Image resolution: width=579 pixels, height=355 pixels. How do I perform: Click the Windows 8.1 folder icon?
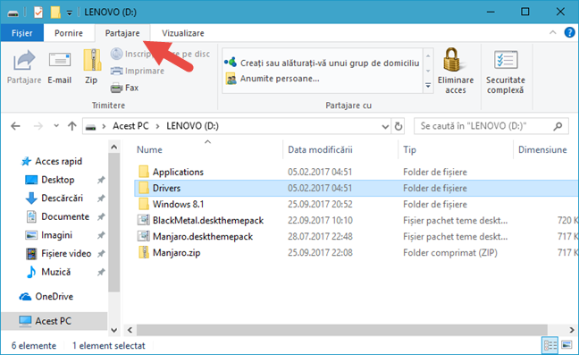coord(143,204)
